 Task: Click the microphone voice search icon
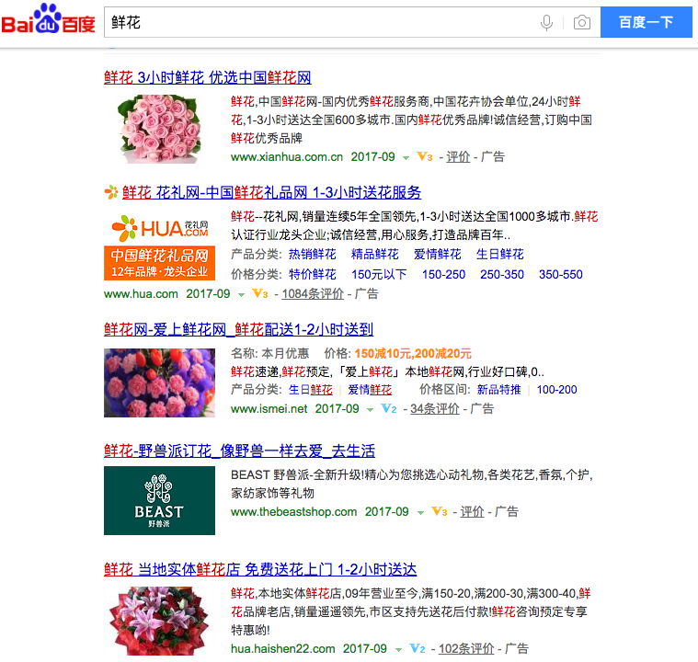(546, 22)
